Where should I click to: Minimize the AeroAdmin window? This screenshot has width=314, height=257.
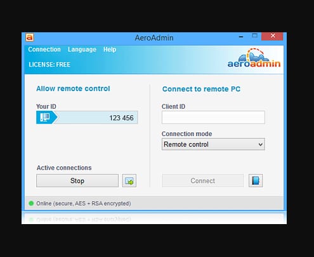(x=241, y=37)
